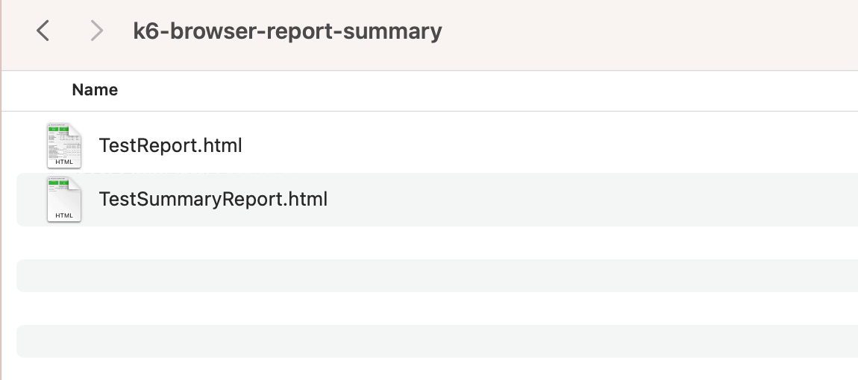Click the TestSummaryReport.html file name
Image resolution: width=858 pixels, height=380 pixels.
[213, 200]
